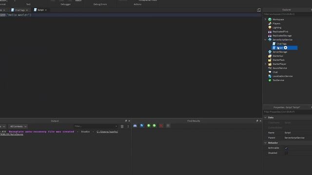Click the Watch button in ribbon
This screenshot has width=312, height=175.
[x=78, y=1]
